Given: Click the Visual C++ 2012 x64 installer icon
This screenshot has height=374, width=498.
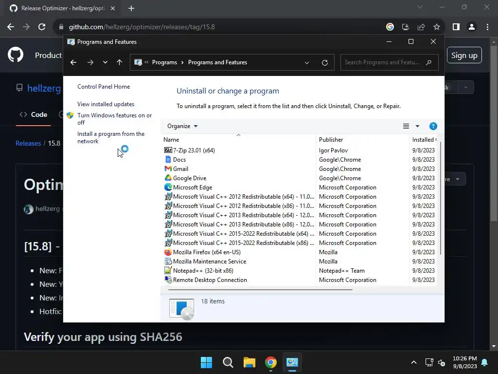Looking at the screenshot, I should [x=168, y=197].
